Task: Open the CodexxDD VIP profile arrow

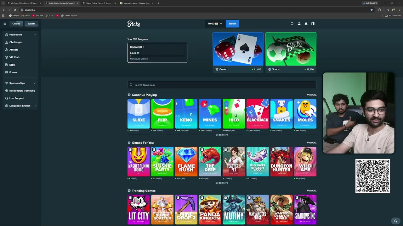Action: tap(144, 47)
